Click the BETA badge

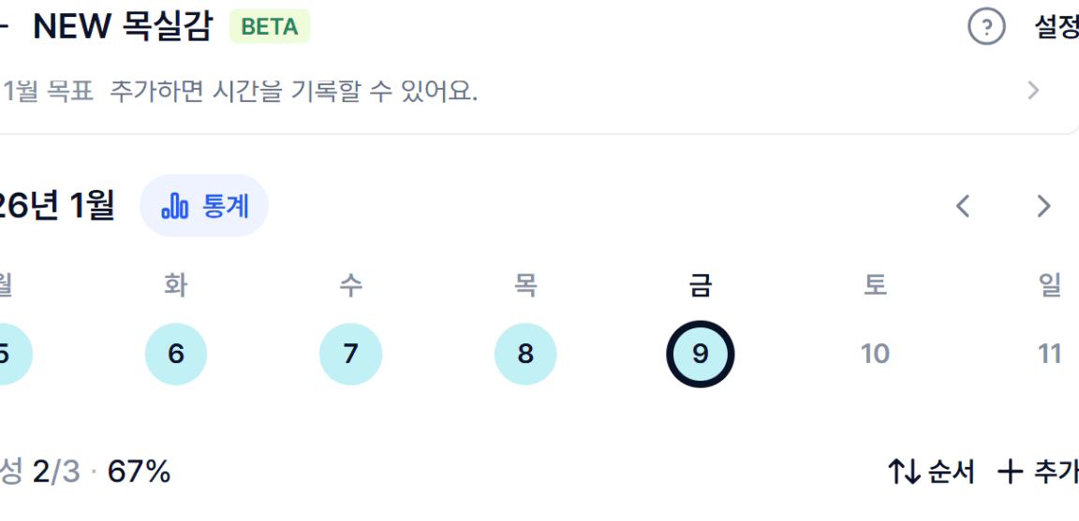tap(270, 27)
